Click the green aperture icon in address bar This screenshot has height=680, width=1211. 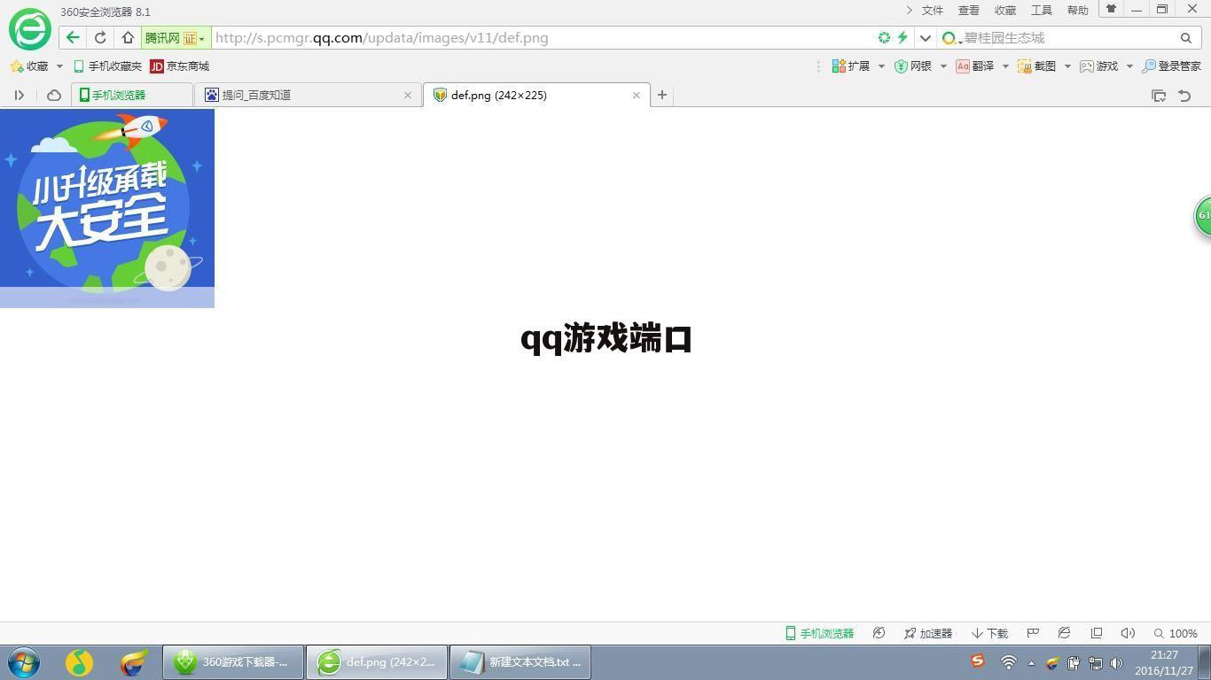click(x=884, y=38)
